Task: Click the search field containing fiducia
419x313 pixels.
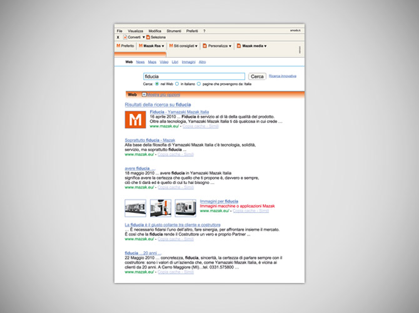Action: click(194, 76)
